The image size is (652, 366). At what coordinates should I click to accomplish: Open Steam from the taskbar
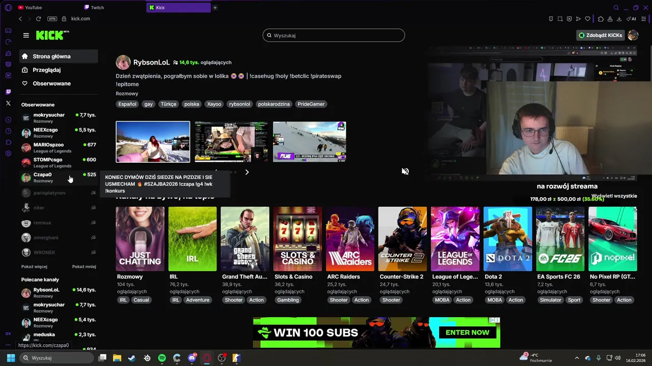click(132, 358)
